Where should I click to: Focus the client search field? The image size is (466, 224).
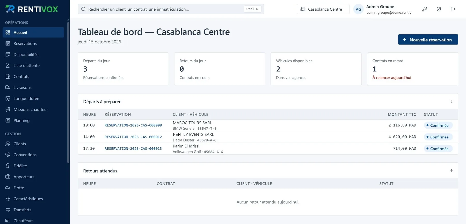tap(171, 9)
